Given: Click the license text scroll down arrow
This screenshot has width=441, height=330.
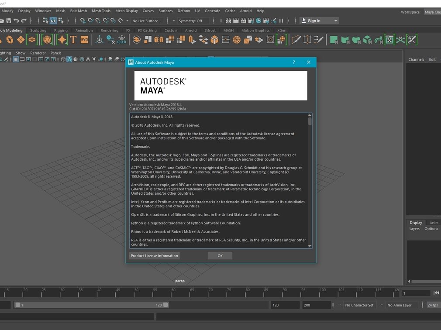Looking at the screenshot, I should [310, 246].
